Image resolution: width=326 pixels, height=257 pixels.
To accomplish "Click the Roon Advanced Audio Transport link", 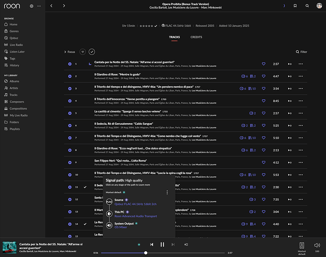I will coord(136,216).
